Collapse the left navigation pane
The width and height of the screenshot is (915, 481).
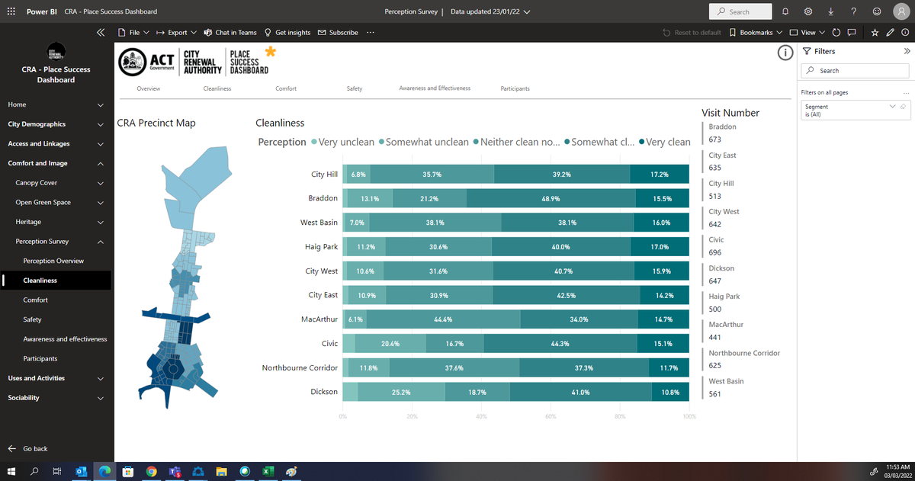tap(100, 32)
